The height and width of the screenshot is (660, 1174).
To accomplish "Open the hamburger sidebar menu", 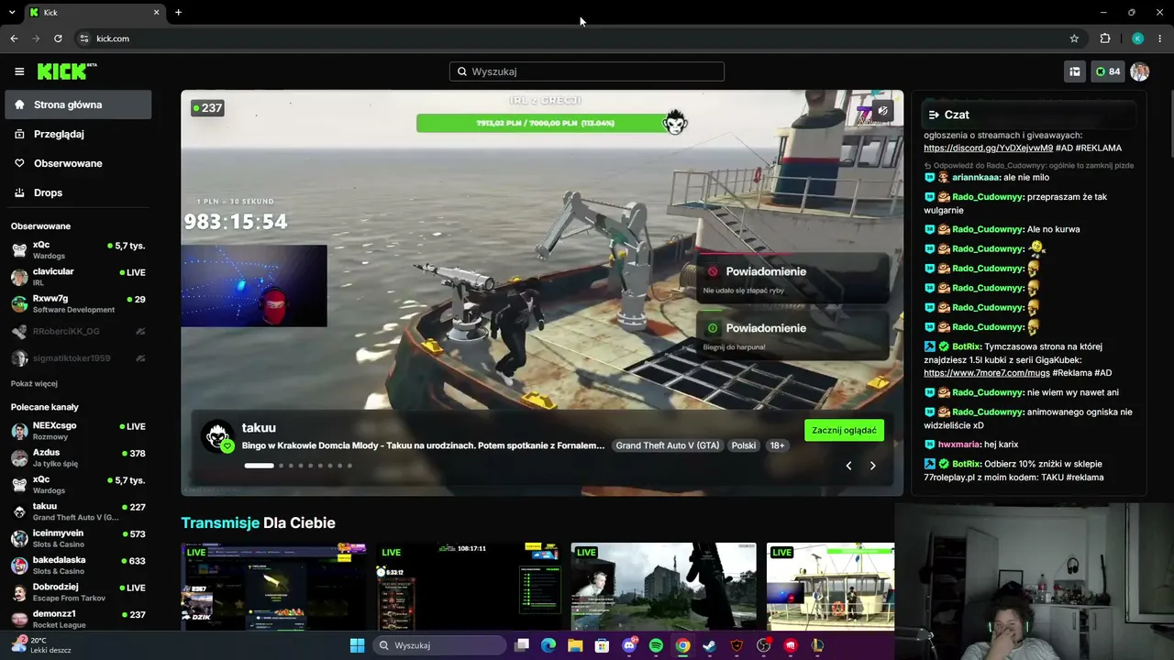I will click(x=19, y=71).
